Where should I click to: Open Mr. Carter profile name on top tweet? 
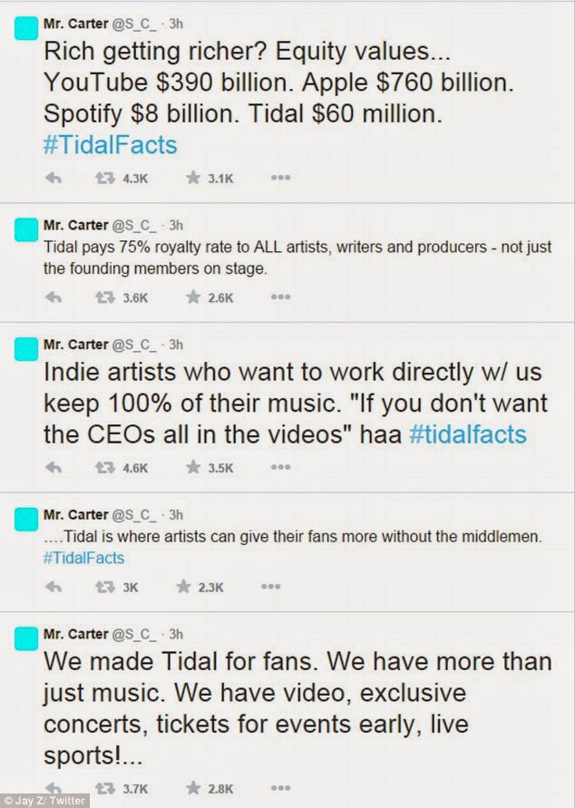(x=74, y=19)
